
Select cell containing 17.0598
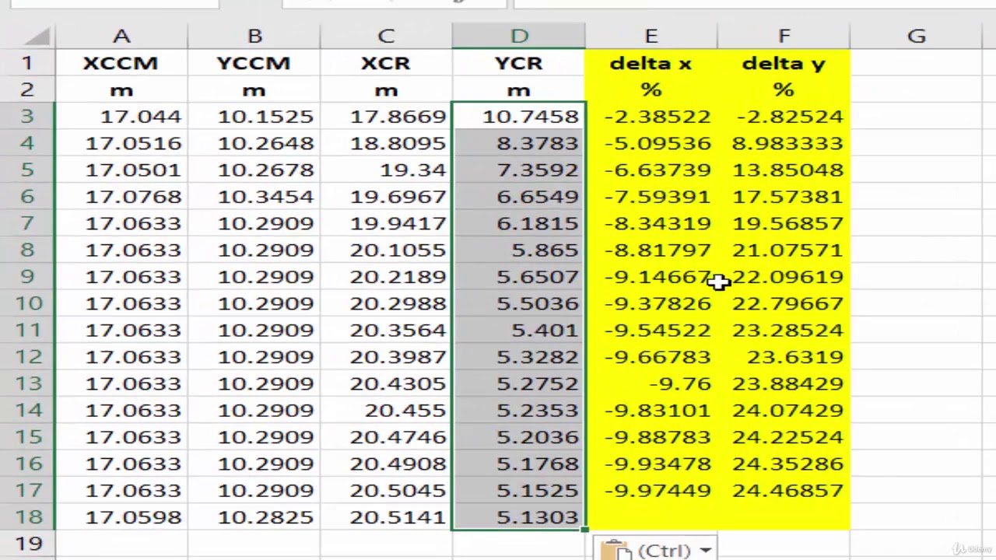click(x=121, y=517)
